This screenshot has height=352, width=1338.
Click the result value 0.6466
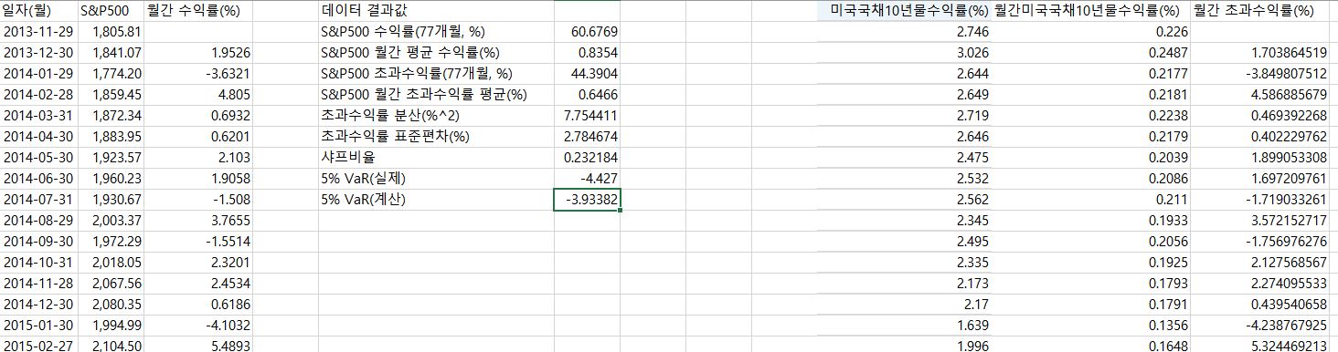coord(587,95)
